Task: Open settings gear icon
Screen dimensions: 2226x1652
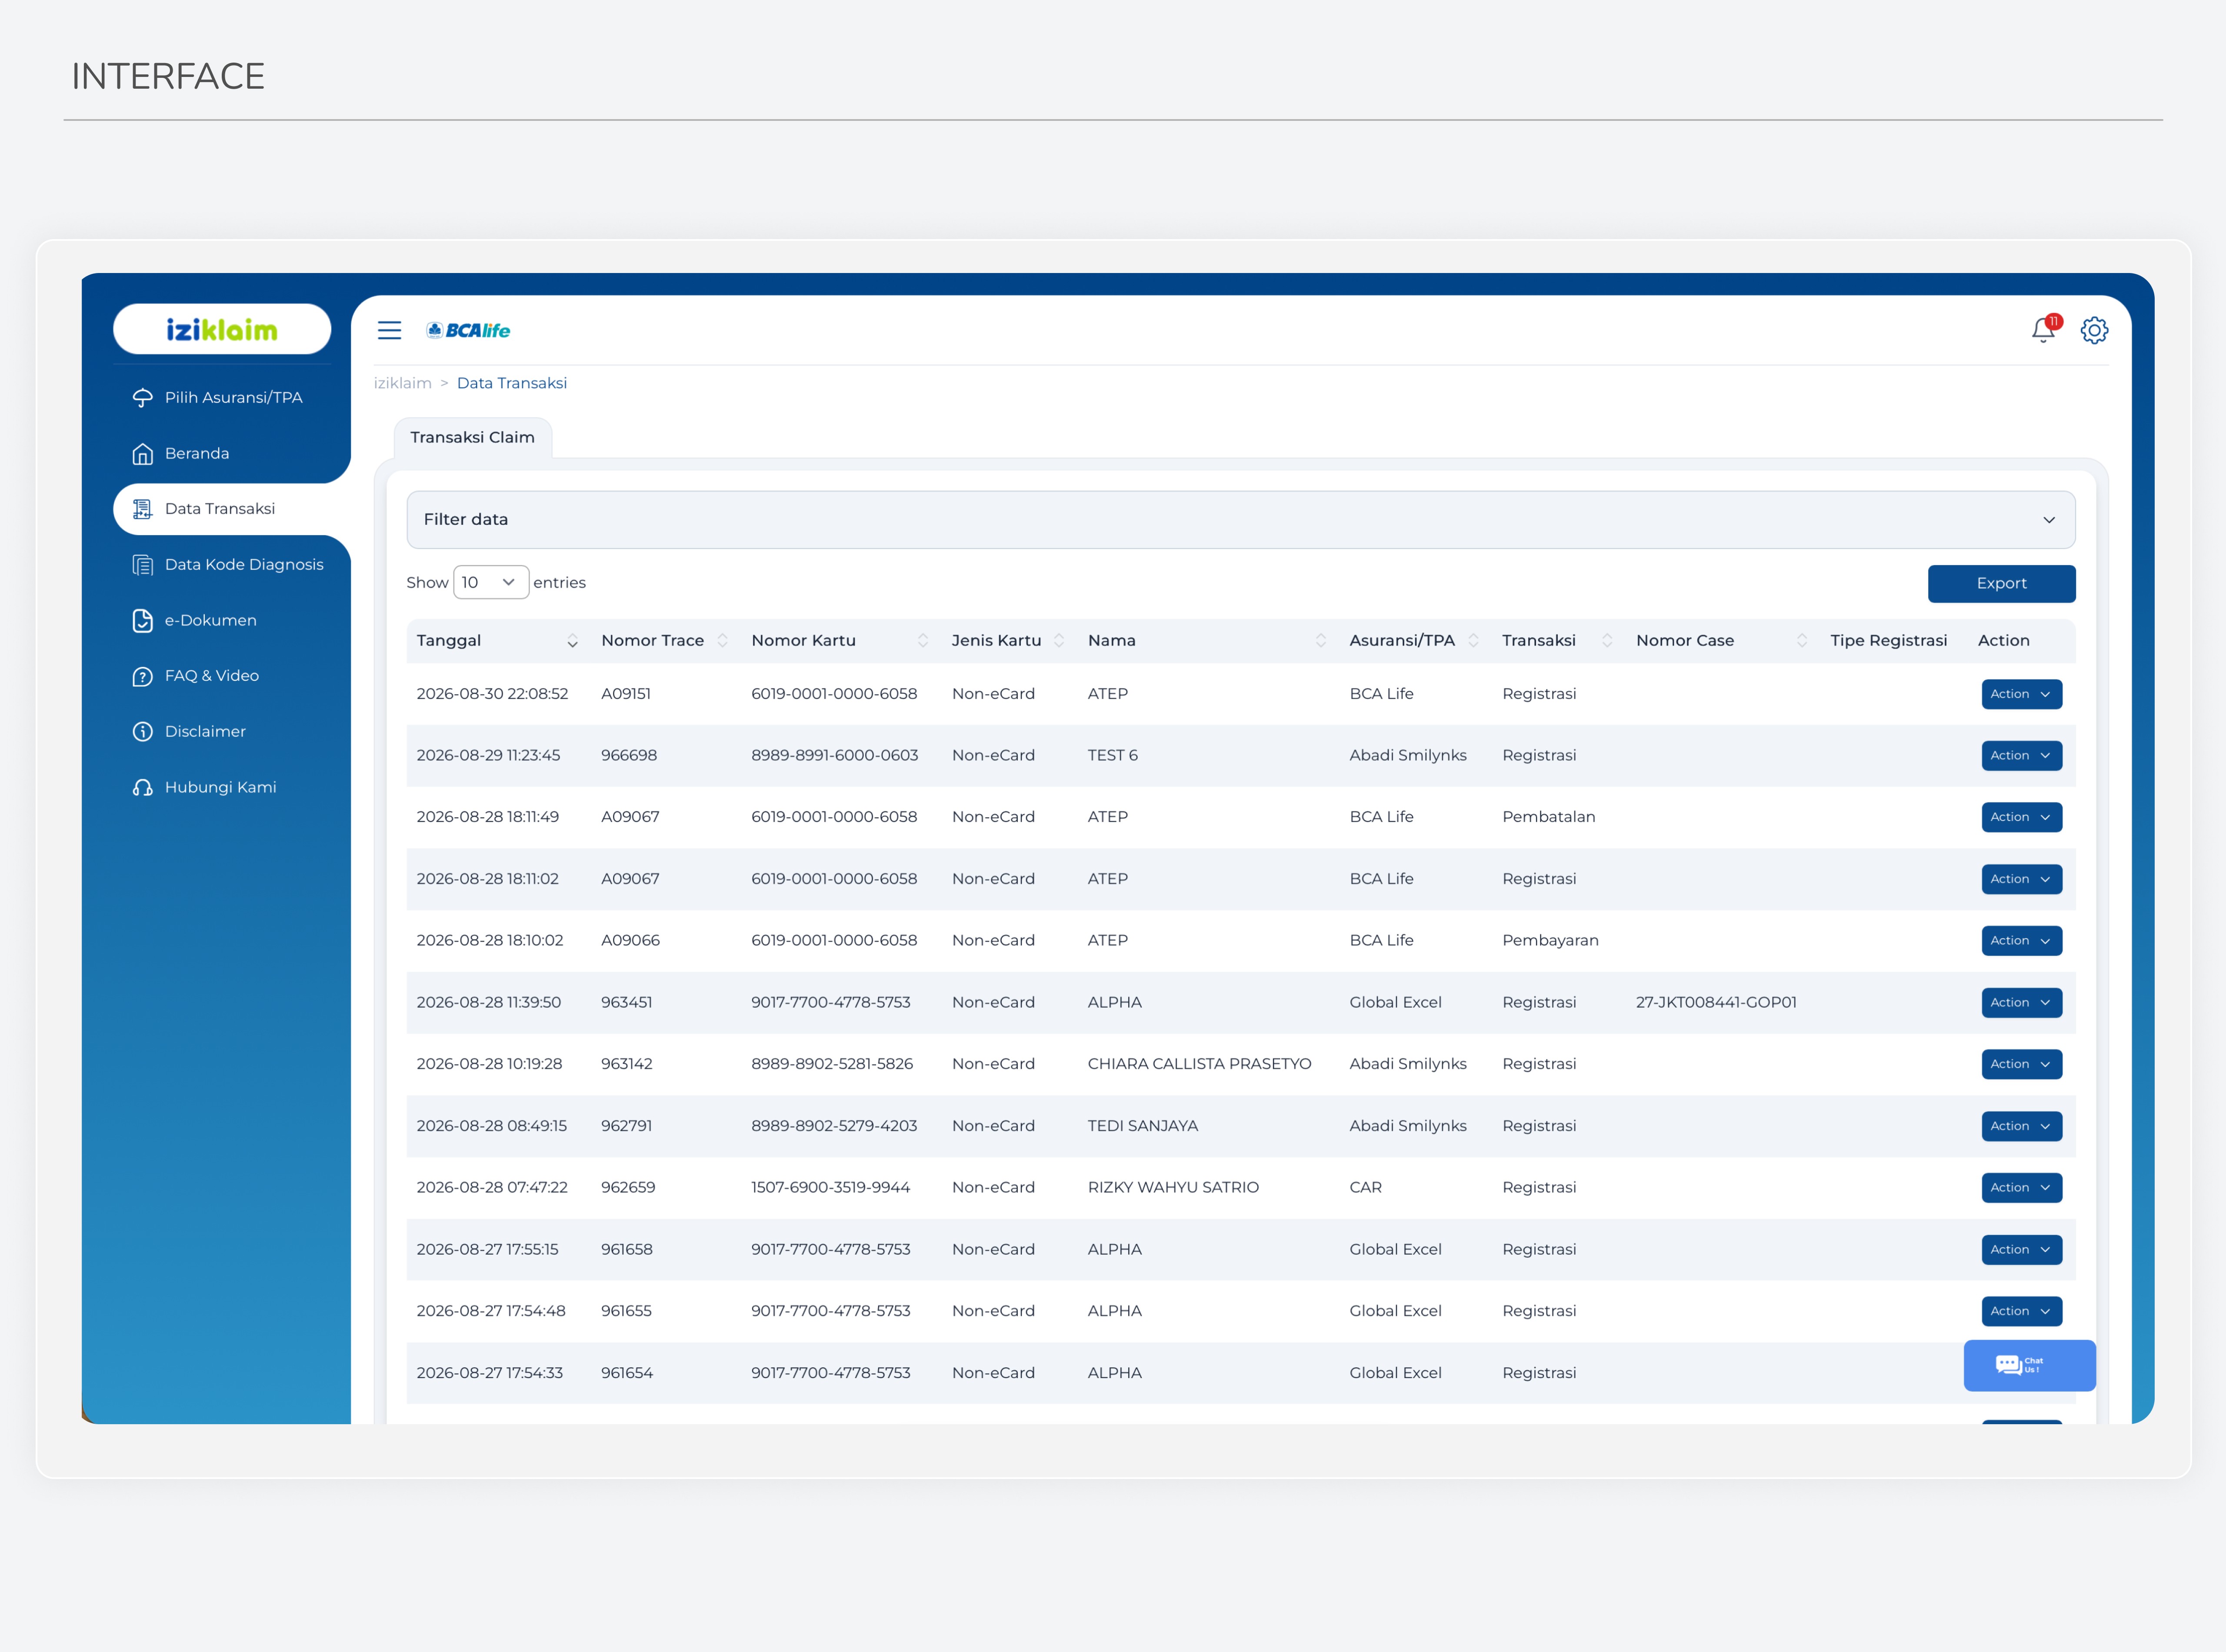Action: (2094, 330)
